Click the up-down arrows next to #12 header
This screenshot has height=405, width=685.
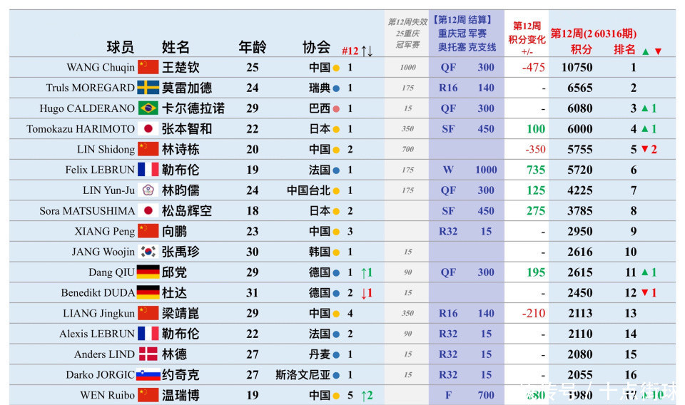tap(367, 51)
